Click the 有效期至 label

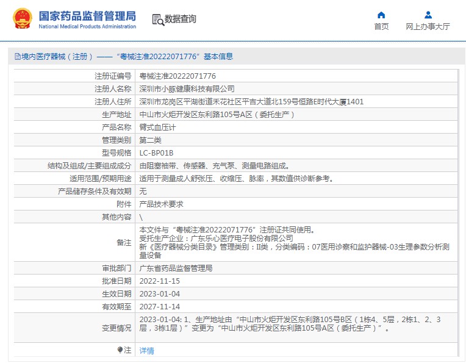coord(116,306)
